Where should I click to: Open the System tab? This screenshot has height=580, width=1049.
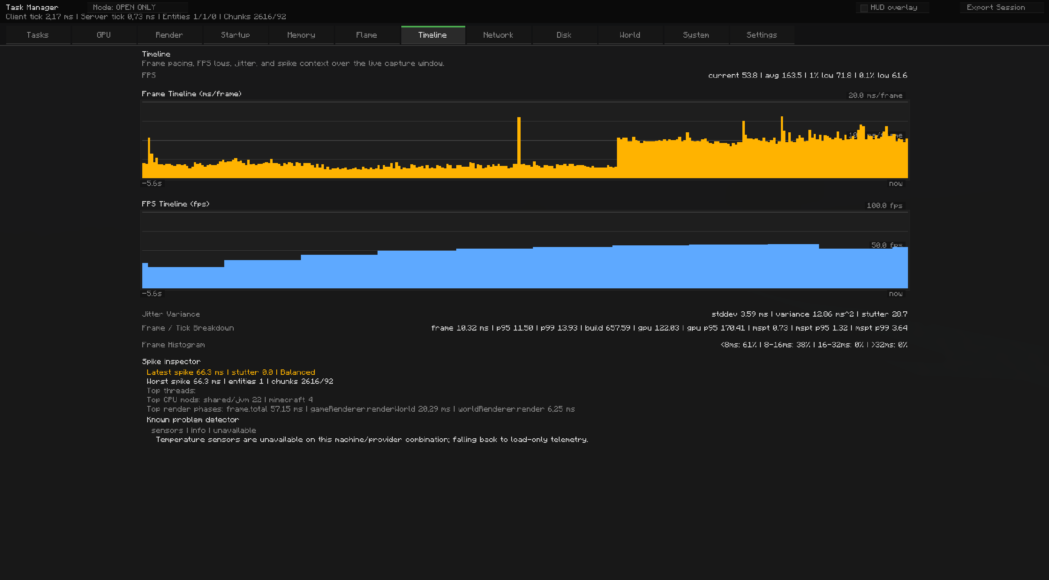coord(696,35)
